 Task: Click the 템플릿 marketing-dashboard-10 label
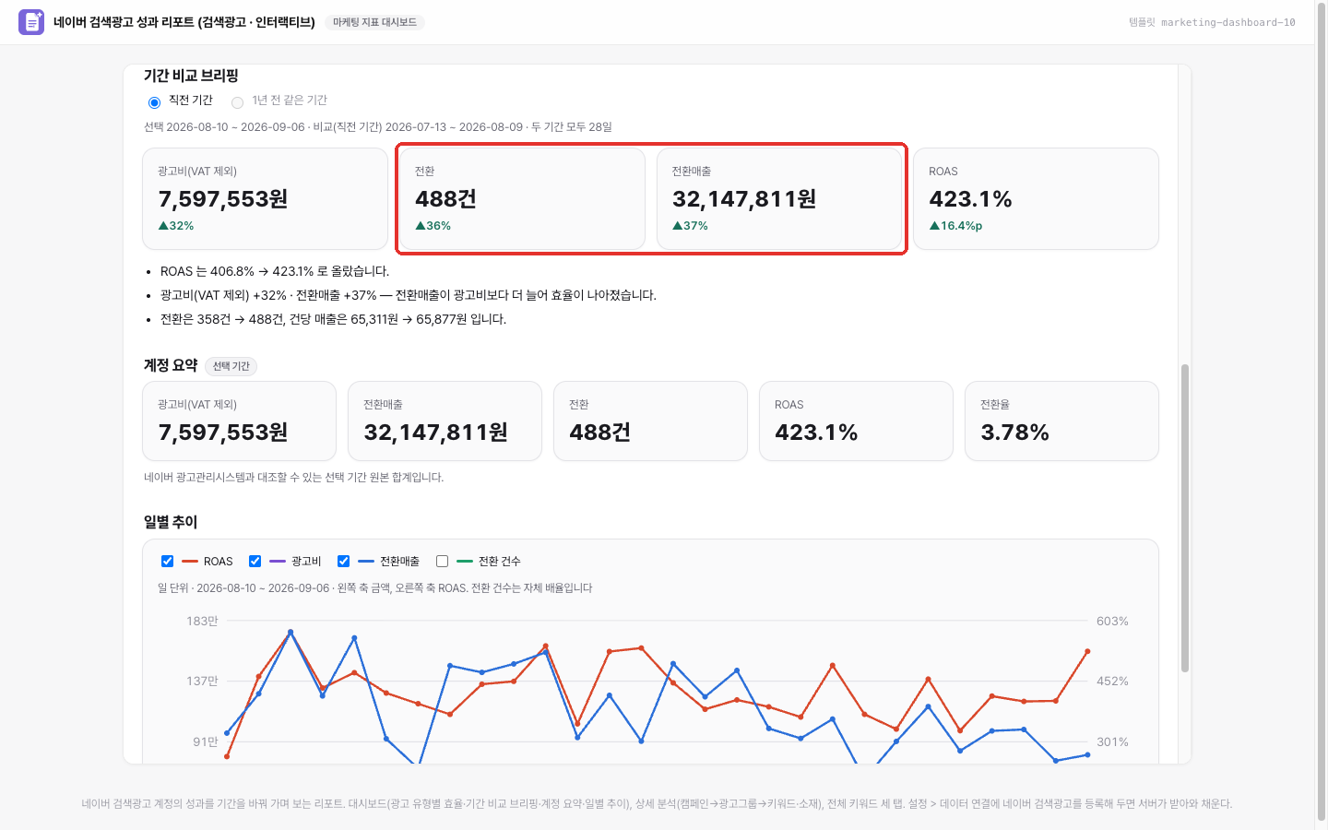point(1212,22)
